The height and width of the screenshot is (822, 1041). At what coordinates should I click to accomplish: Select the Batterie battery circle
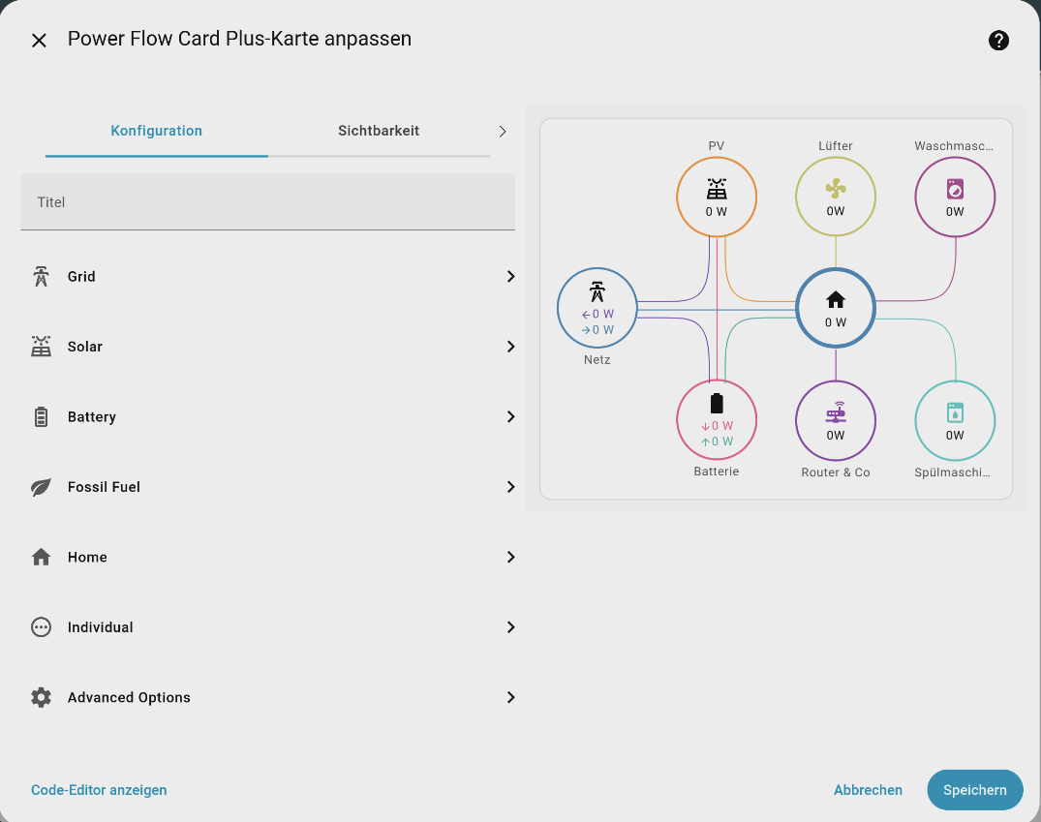point(716,420)
